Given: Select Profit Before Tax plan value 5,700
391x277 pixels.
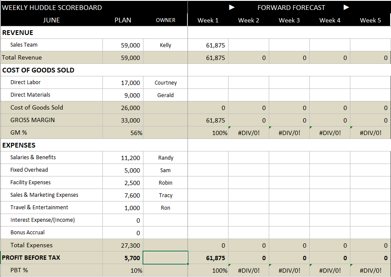Looking at the screenshot, I should (123, 258).
